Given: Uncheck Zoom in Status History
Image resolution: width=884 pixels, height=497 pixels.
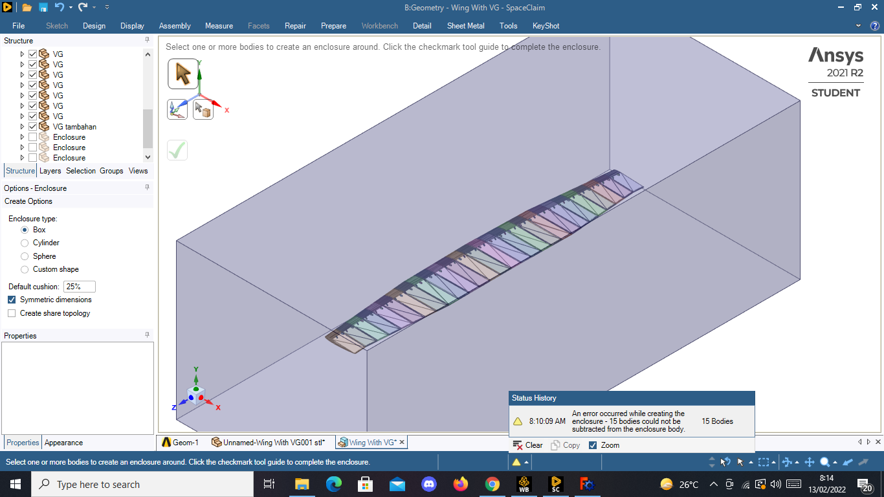Looking at the screenshot, I should point(593,445).
